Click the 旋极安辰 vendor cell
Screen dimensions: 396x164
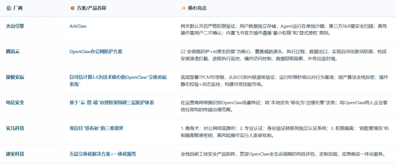point(15,77)
